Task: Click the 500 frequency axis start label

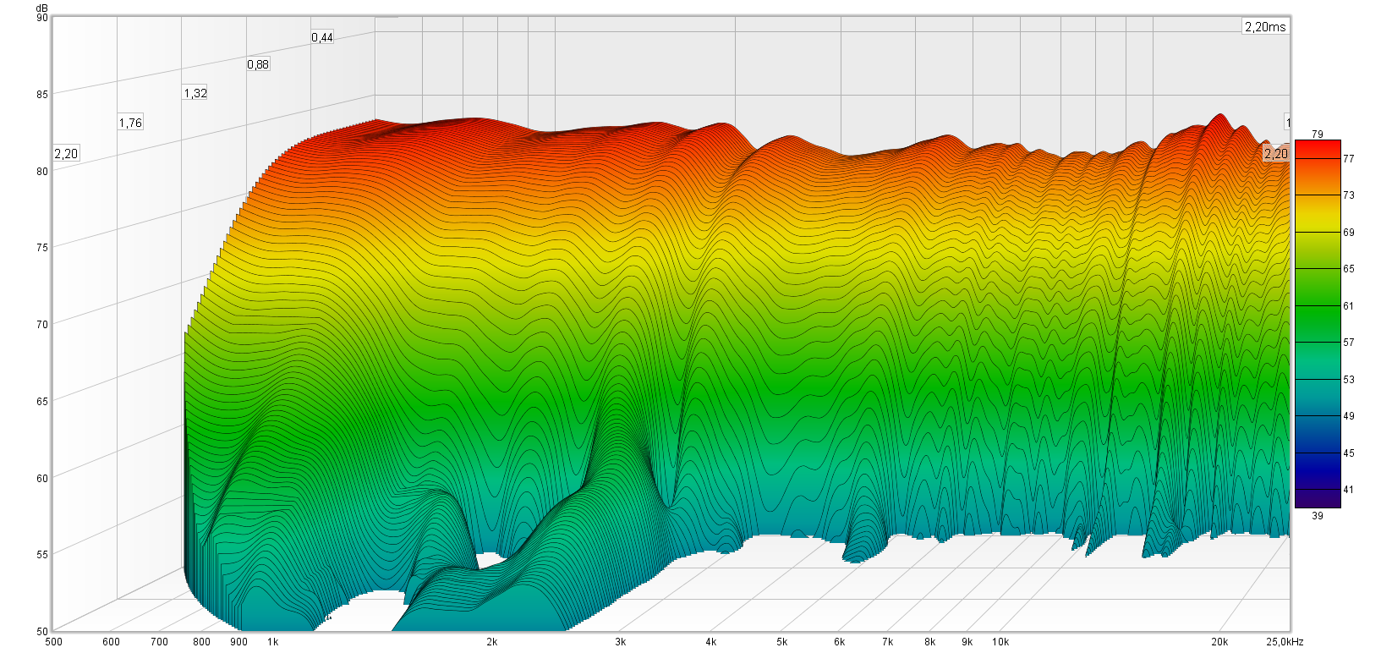Action: pyautogui.click(x=53, y=642)
